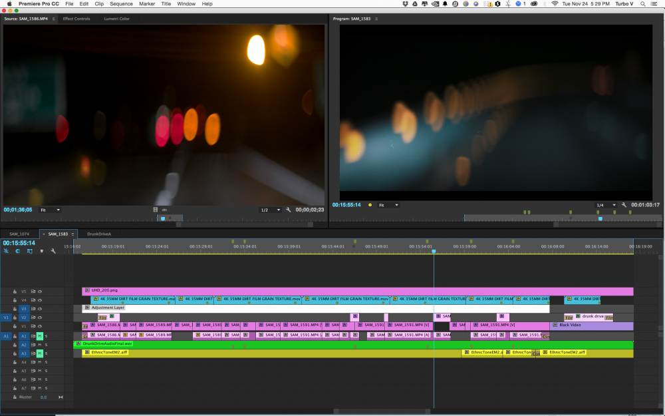Image resolution: width=665 pixels, height=416 pixels.
Task: Hide track V4 using eye icon
Action: tap(39, 300)
